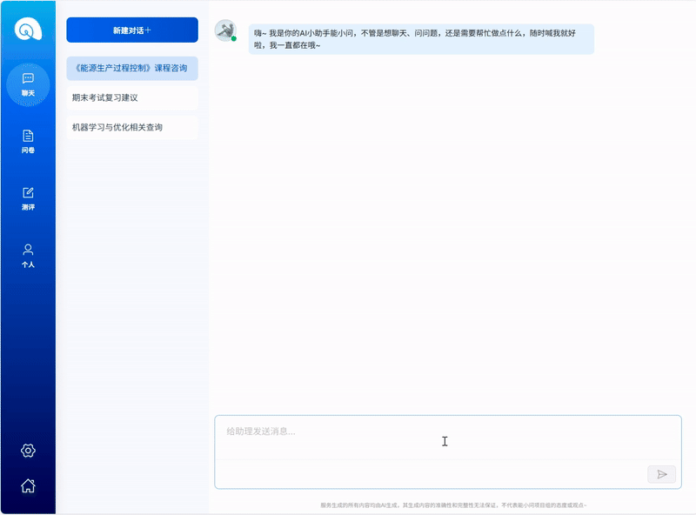Open the 期末考试复习建议 conversation
The image size is (696, 515).
pos(131,98)
